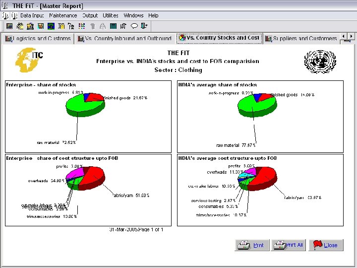The width and height of the screenshot is (357, 268).
Task: Click the 'THE FIT' report heading
Action: [178, 53]
